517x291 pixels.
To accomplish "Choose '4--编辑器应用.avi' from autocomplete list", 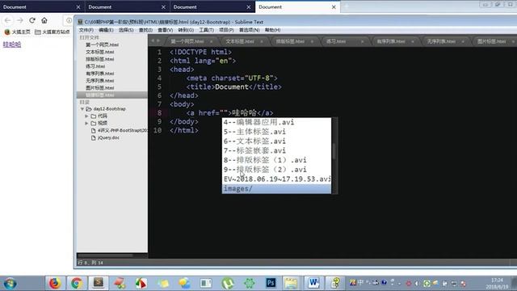I will coord(276,122).
